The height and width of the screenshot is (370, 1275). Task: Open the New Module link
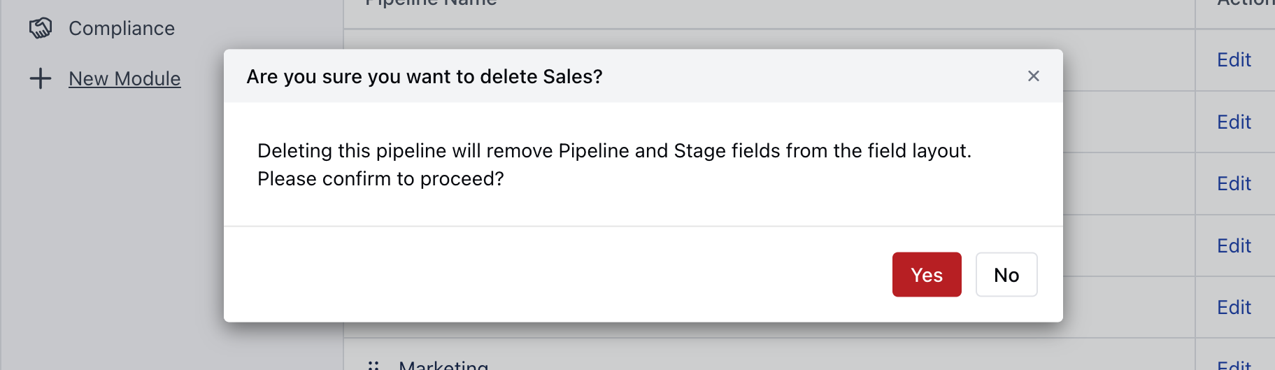tap(124, 78)
